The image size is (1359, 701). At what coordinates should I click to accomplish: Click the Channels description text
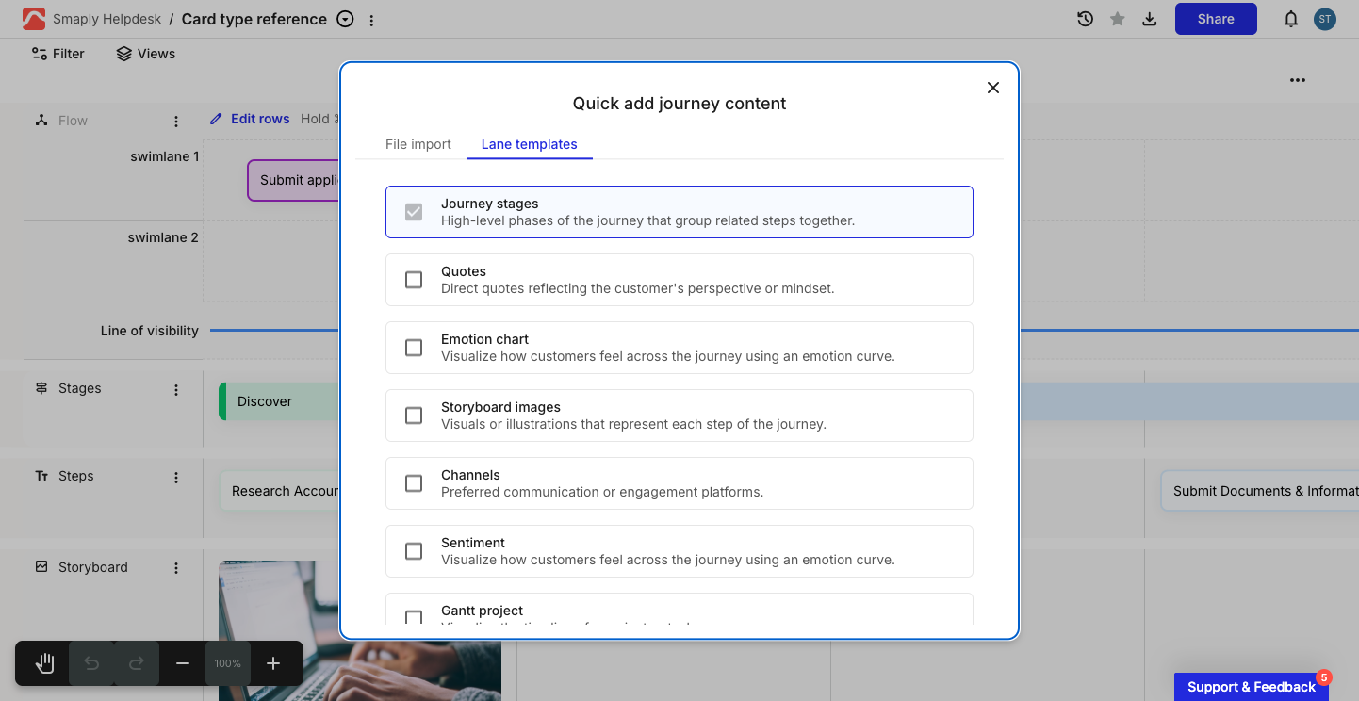[602, 492]
